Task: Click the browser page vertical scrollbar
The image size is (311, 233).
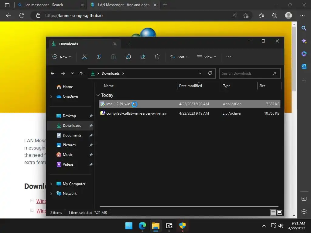Action: pyautogui.click(x=294, y=59)
